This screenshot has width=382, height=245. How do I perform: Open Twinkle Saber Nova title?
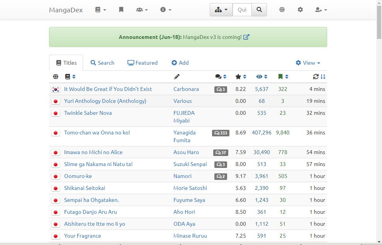click(88, 113)
